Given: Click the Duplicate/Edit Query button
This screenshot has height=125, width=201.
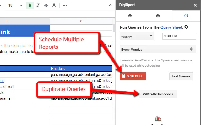Looking at the screenshot, I should [x=158, y=94].
